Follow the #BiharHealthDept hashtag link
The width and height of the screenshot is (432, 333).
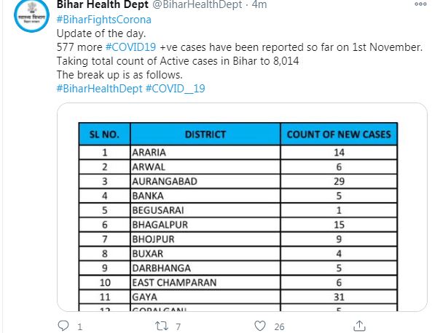pos(100,89)
